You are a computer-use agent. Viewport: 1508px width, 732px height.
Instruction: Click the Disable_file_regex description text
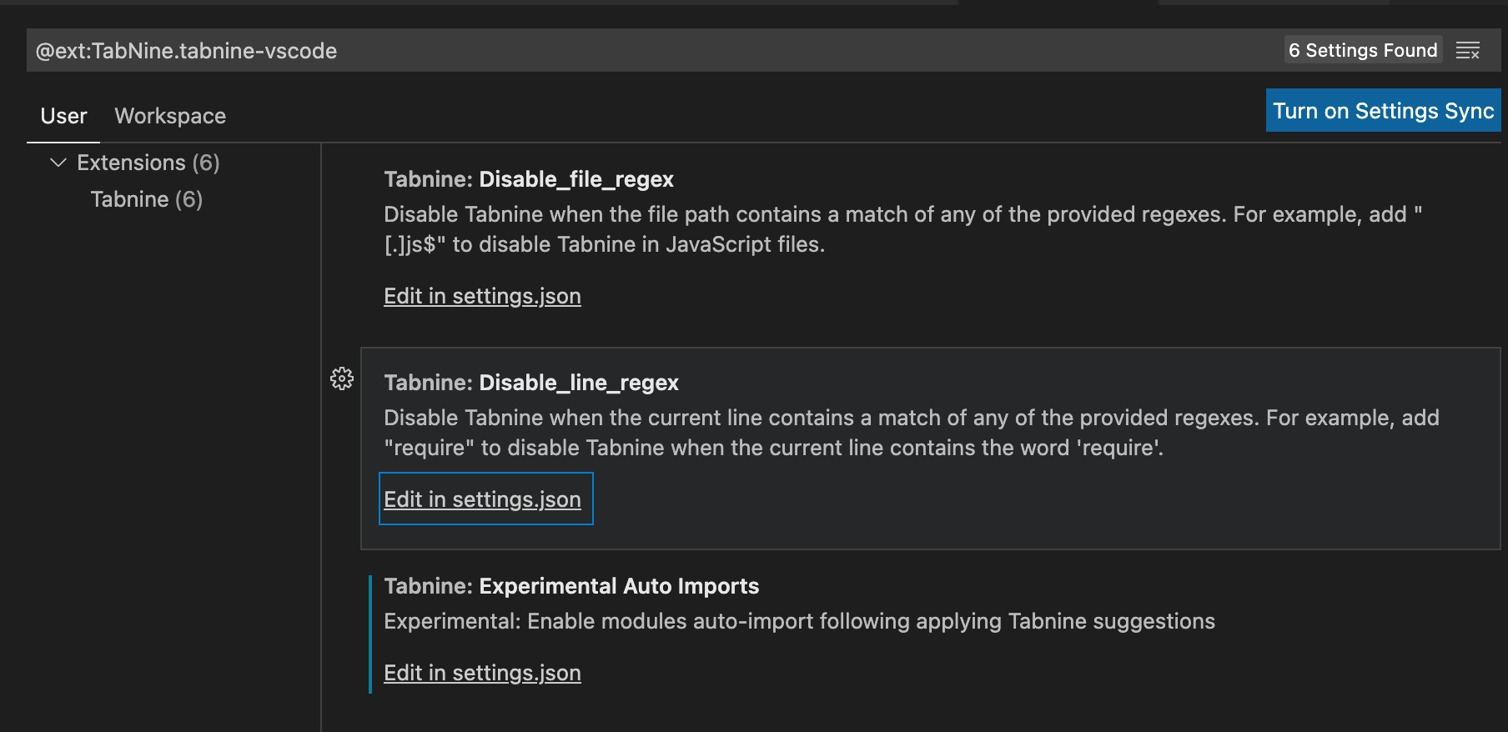click(x=902, y=229)
